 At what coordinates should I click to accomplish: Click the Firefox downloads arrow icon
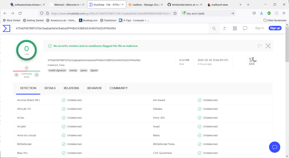click(262, 13)
